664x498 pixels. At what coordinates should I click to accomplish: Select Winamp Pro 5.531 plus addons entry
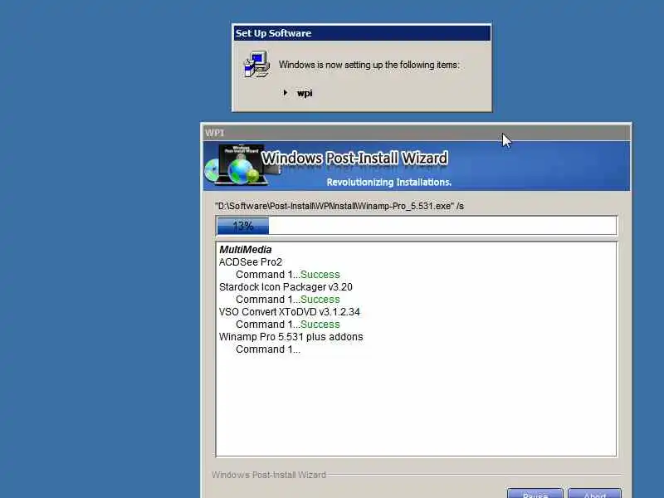(291, 337)
